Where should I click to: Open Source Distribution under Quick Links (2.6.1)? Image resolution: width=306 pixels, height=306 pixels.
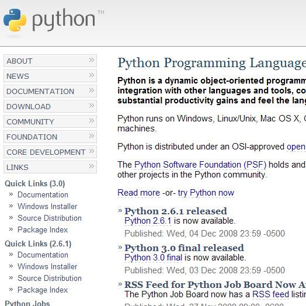[x=50, y=279]
